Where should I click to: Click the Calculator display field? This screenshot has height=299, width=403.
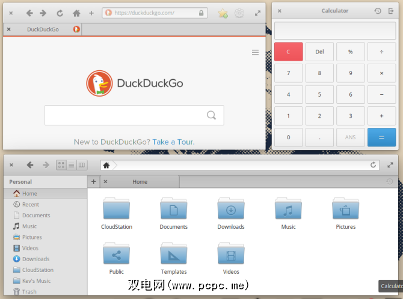335,31
